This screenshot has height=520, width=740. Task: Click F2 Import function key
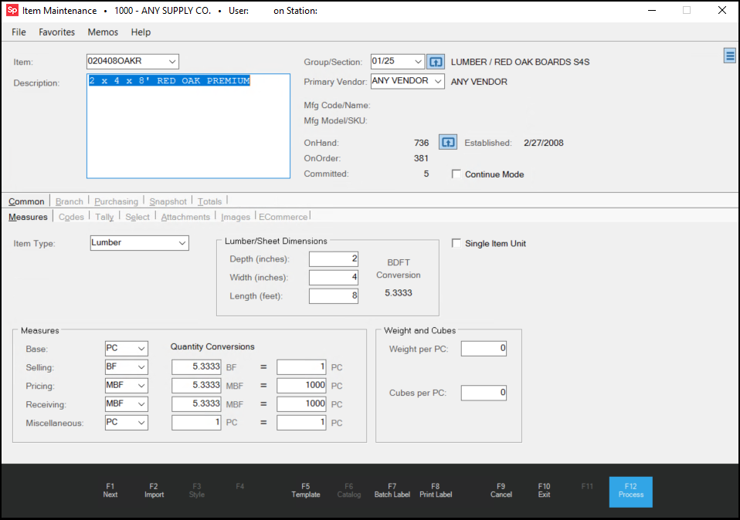pos(154,491)
